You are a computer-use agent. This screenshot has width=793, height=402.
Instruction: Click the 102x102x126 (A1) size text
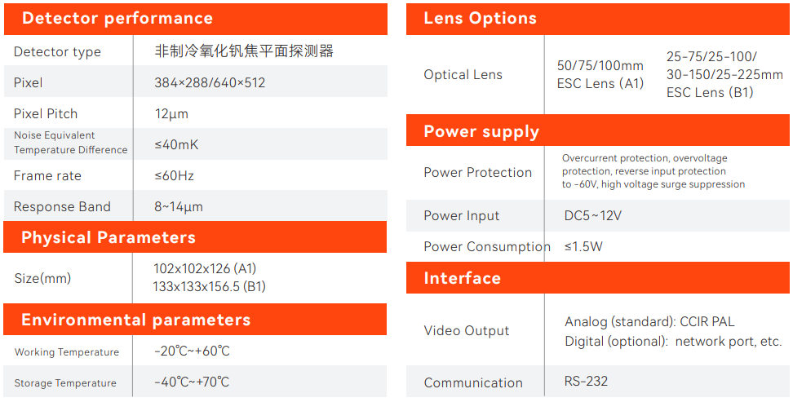[205, 269]
